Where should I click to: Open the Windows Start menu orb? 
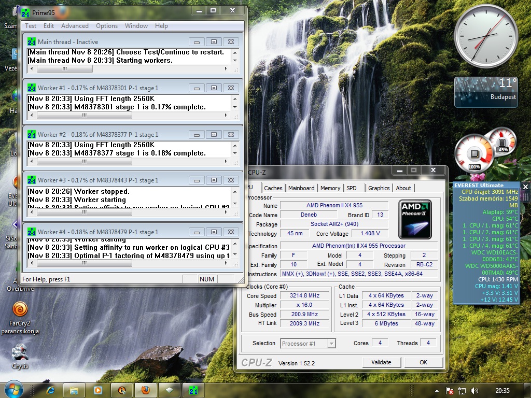click(x=13, y=390)
